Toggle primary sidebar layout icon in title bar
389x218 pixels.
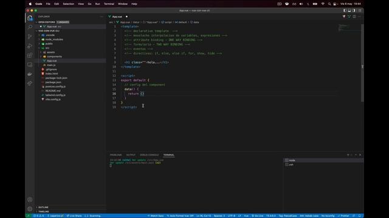pos(345,11)
